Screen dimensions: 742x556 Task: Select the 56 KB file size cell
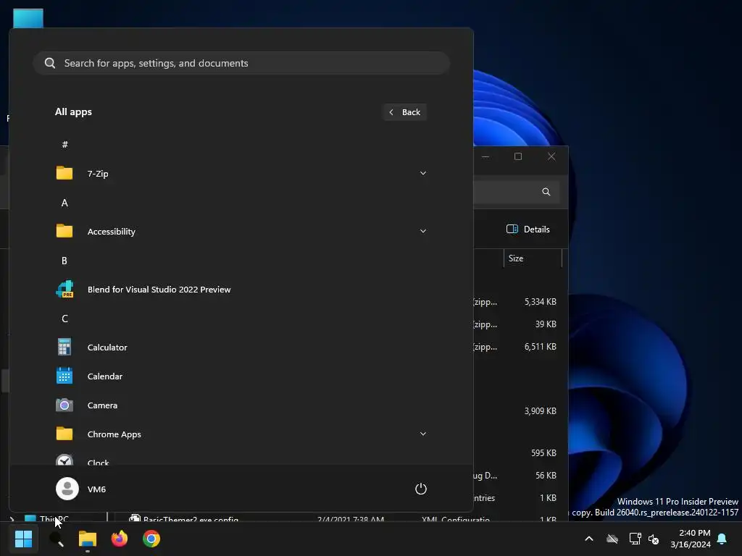pos(546,475)
